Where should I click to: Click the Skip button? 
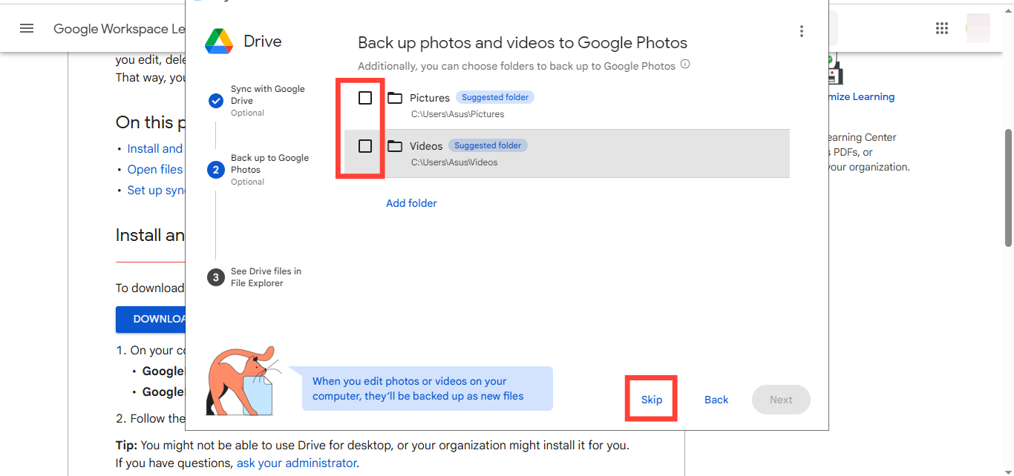click(x=652, y=400)
